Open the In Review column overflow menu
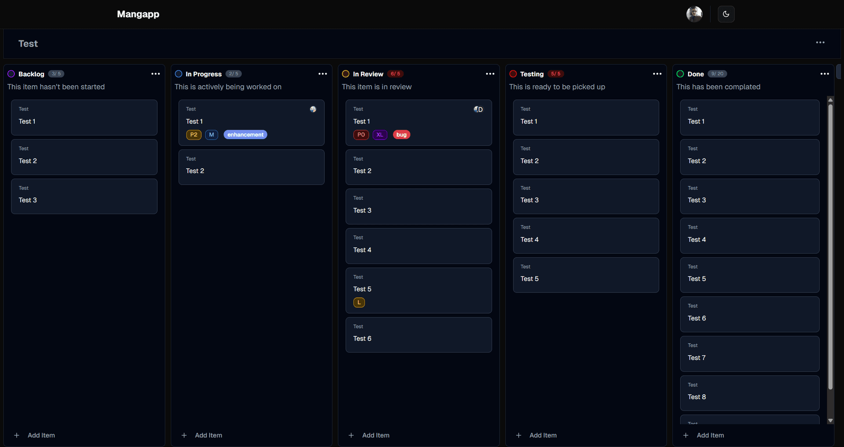The image size is (844, 447). tap(490, 74)
